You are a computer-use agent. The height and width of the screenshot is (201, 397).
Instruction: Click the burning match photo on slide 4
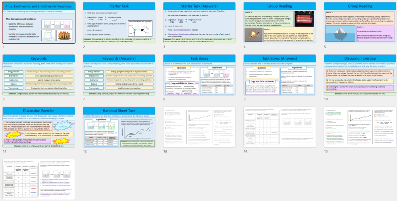[x=254, y=35]
